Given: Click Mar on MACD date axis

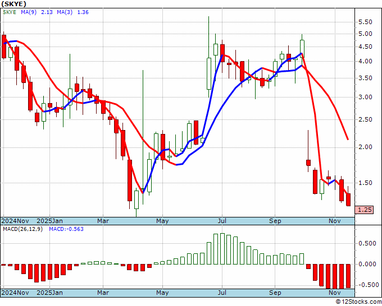Looking at the screenshot, I should tap(103, 293).
